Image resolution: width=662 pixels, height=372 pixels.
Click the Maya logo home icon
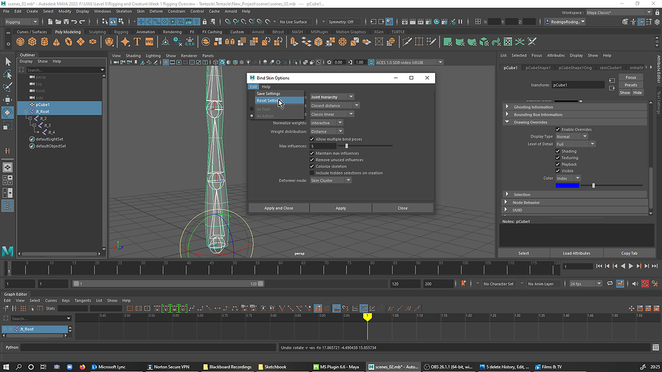coord(7,251)
